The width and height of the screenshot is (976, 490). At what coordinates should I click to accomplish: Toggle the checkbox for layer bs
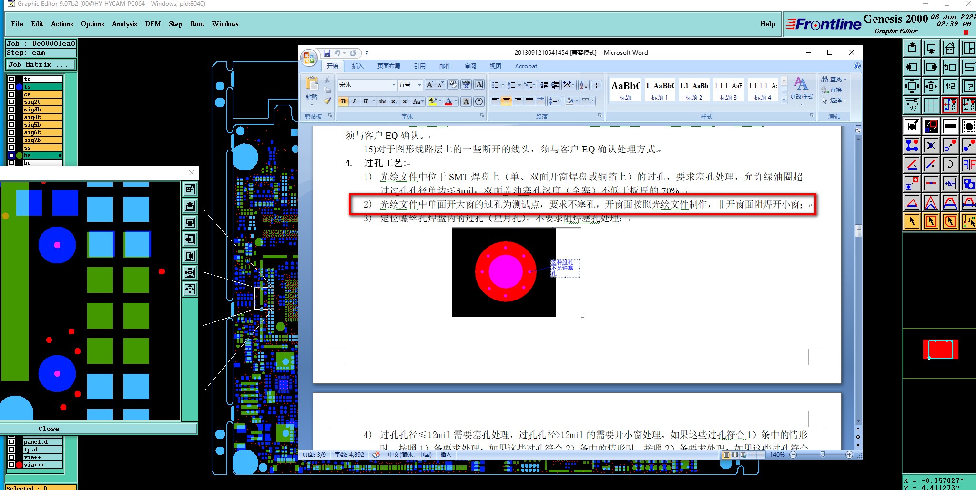tap(11, 155)
